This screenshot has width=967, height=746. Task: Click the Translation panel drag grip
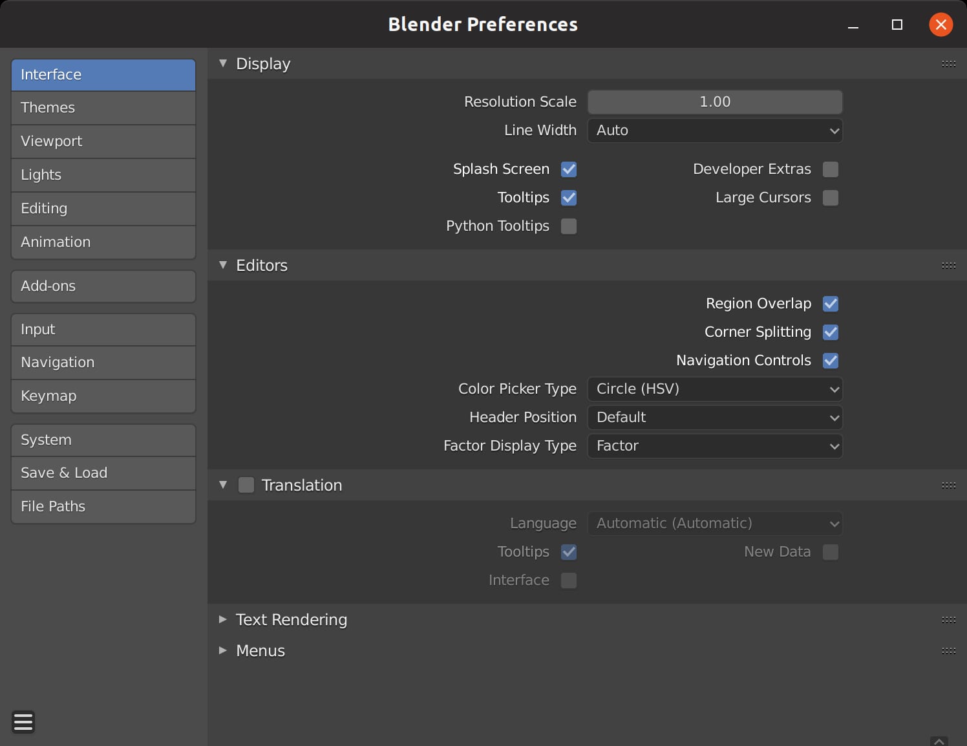tap(948, 485)
